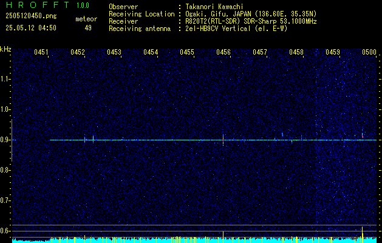Viewport: 382px width, 243px height.
Task: Click the 0451 time label
Action: (41, 52)
